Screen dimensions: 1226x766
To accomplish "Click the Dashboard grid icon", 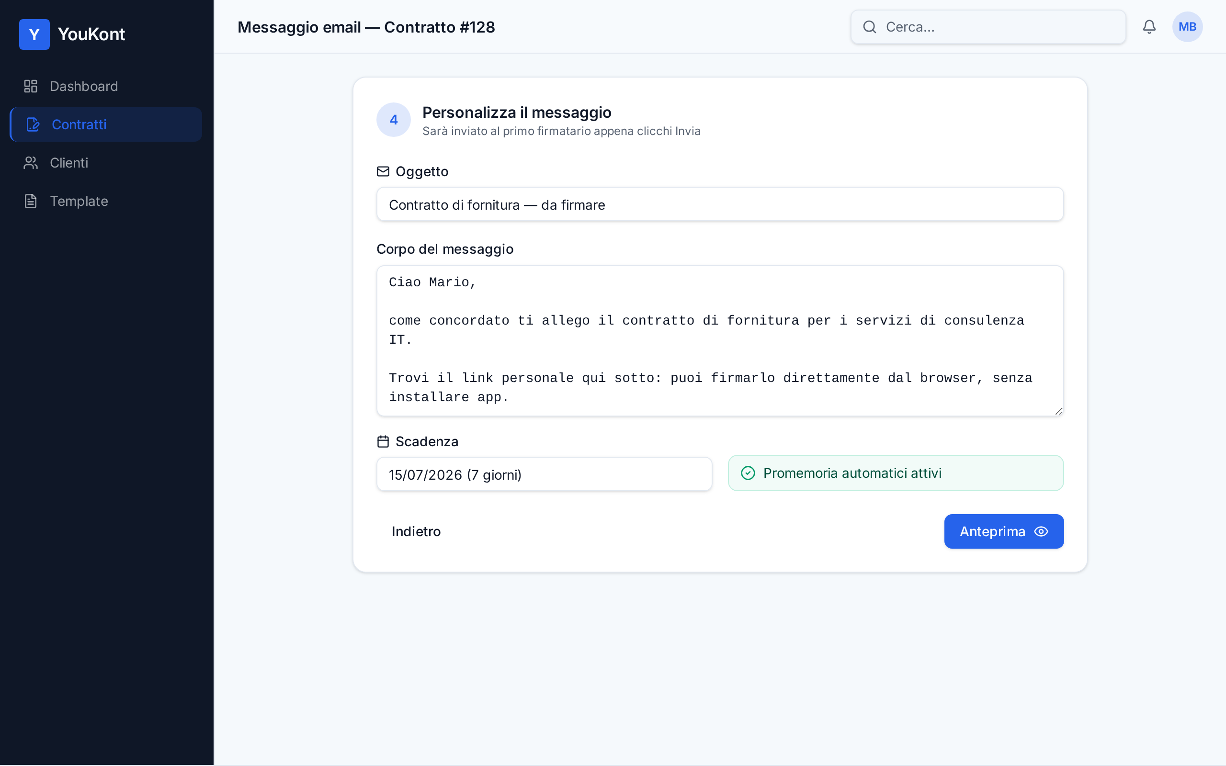I will tap(31, 86).
